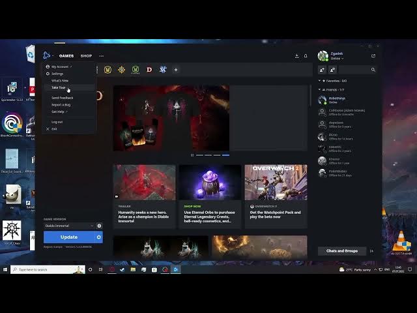The height and width of the screenshot is (313, 417).
Task: Open Chats and Groups button
Action: (x=342, y=250)
